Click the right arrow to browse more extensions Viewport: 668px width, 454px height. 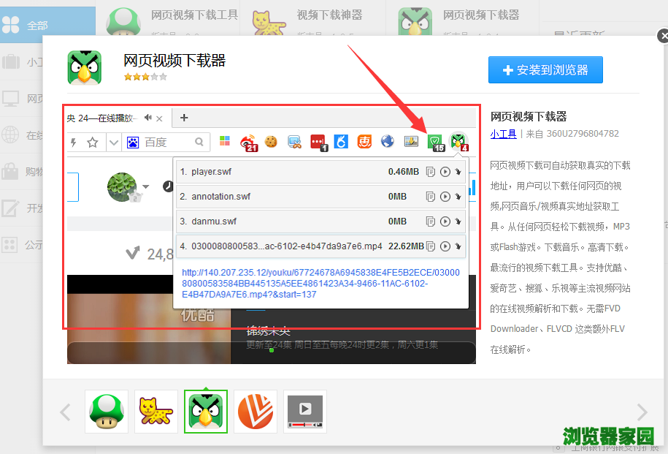(x=641, y=412)
